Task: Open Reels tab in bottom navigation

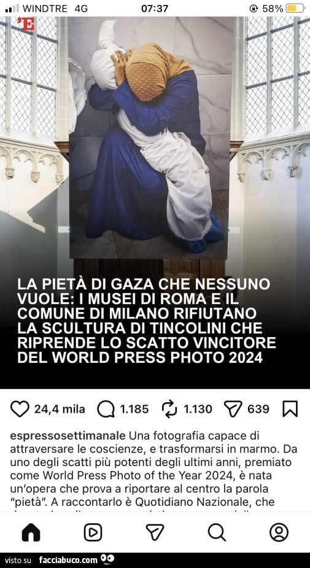Action: 93,532
